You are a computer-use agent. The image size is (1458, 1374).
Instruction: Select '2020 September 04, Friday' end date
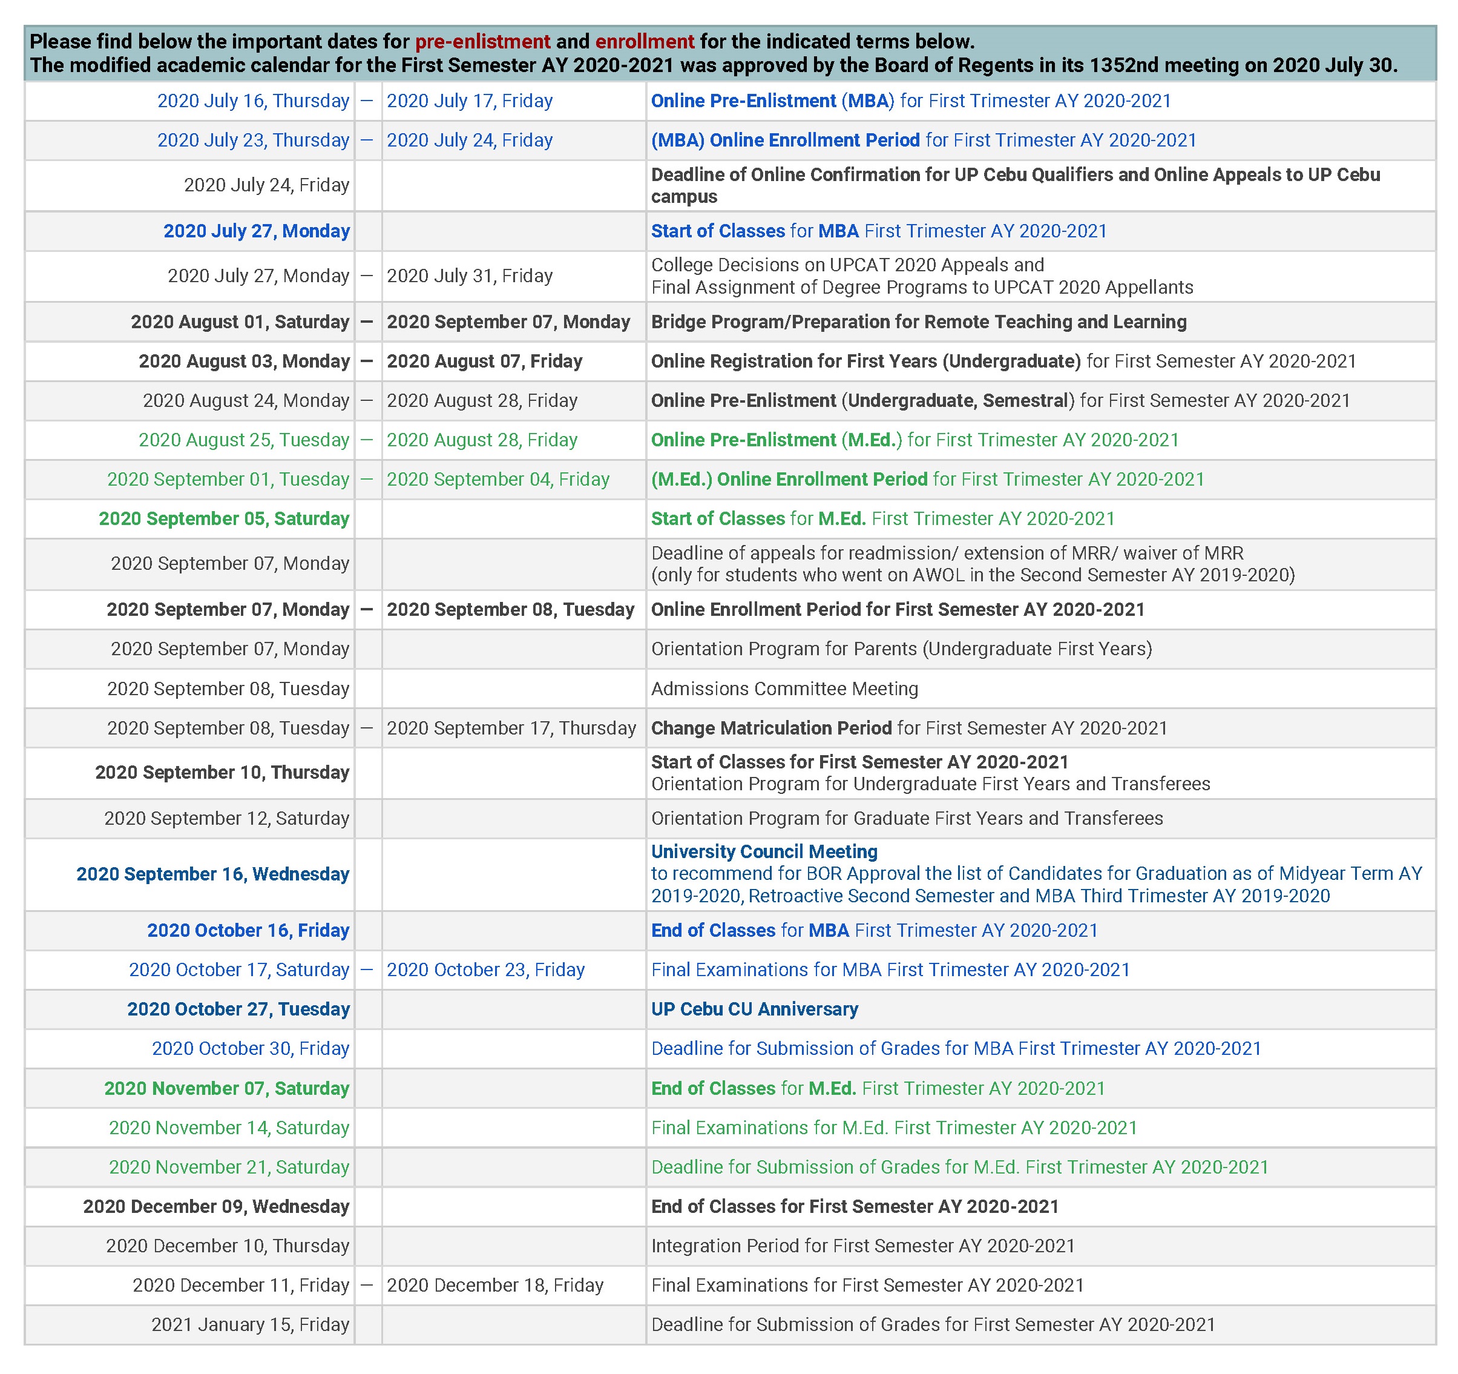pos(498,479)
